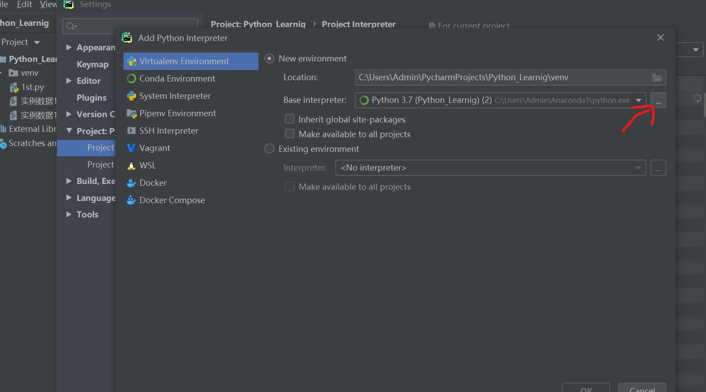Click PyCharm icon in Settings title bar
Viewport: 706px width, 392px height.
click(69, 4)
